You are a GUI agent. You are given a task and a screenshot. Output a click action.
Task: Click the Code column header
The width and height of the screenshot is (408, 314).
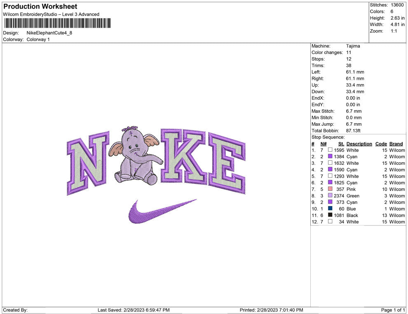coord(381,144)
